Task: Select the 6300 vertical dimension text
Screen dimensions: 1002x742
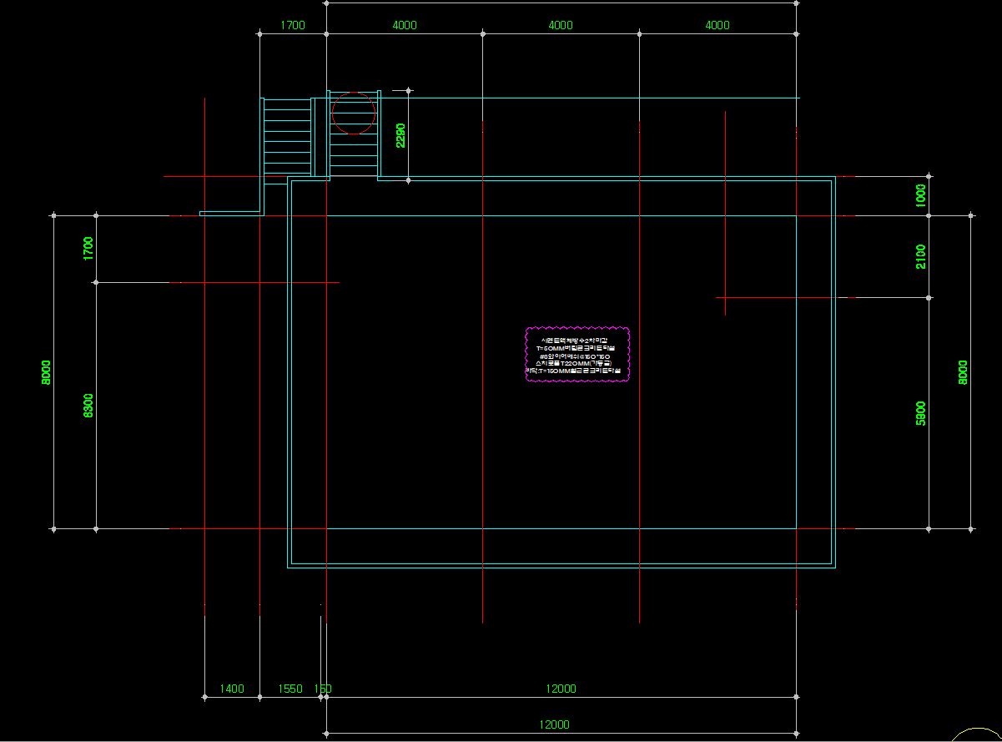Action: pyautogui.click(x=88, y=406)
